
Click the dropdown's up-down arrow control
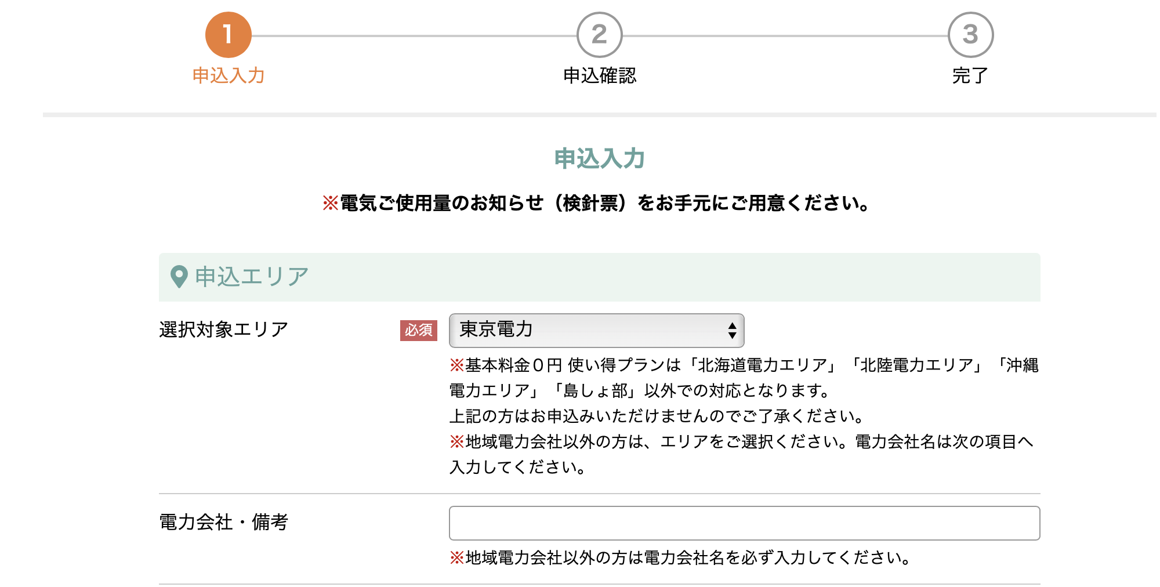[732, 329]
